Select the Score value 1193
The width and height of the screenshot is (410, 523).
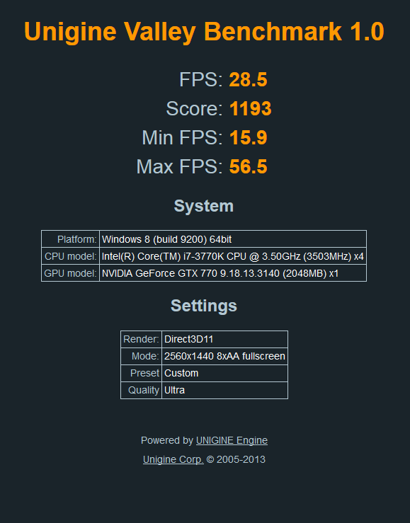pos(251,109)
